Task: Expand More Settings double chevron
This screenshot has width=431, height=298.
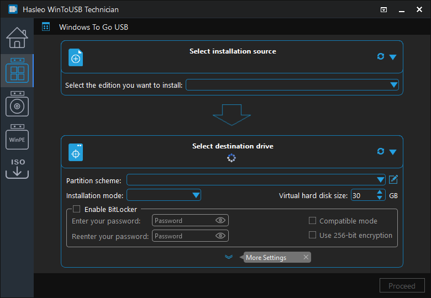Action: [x=229, y=257]
